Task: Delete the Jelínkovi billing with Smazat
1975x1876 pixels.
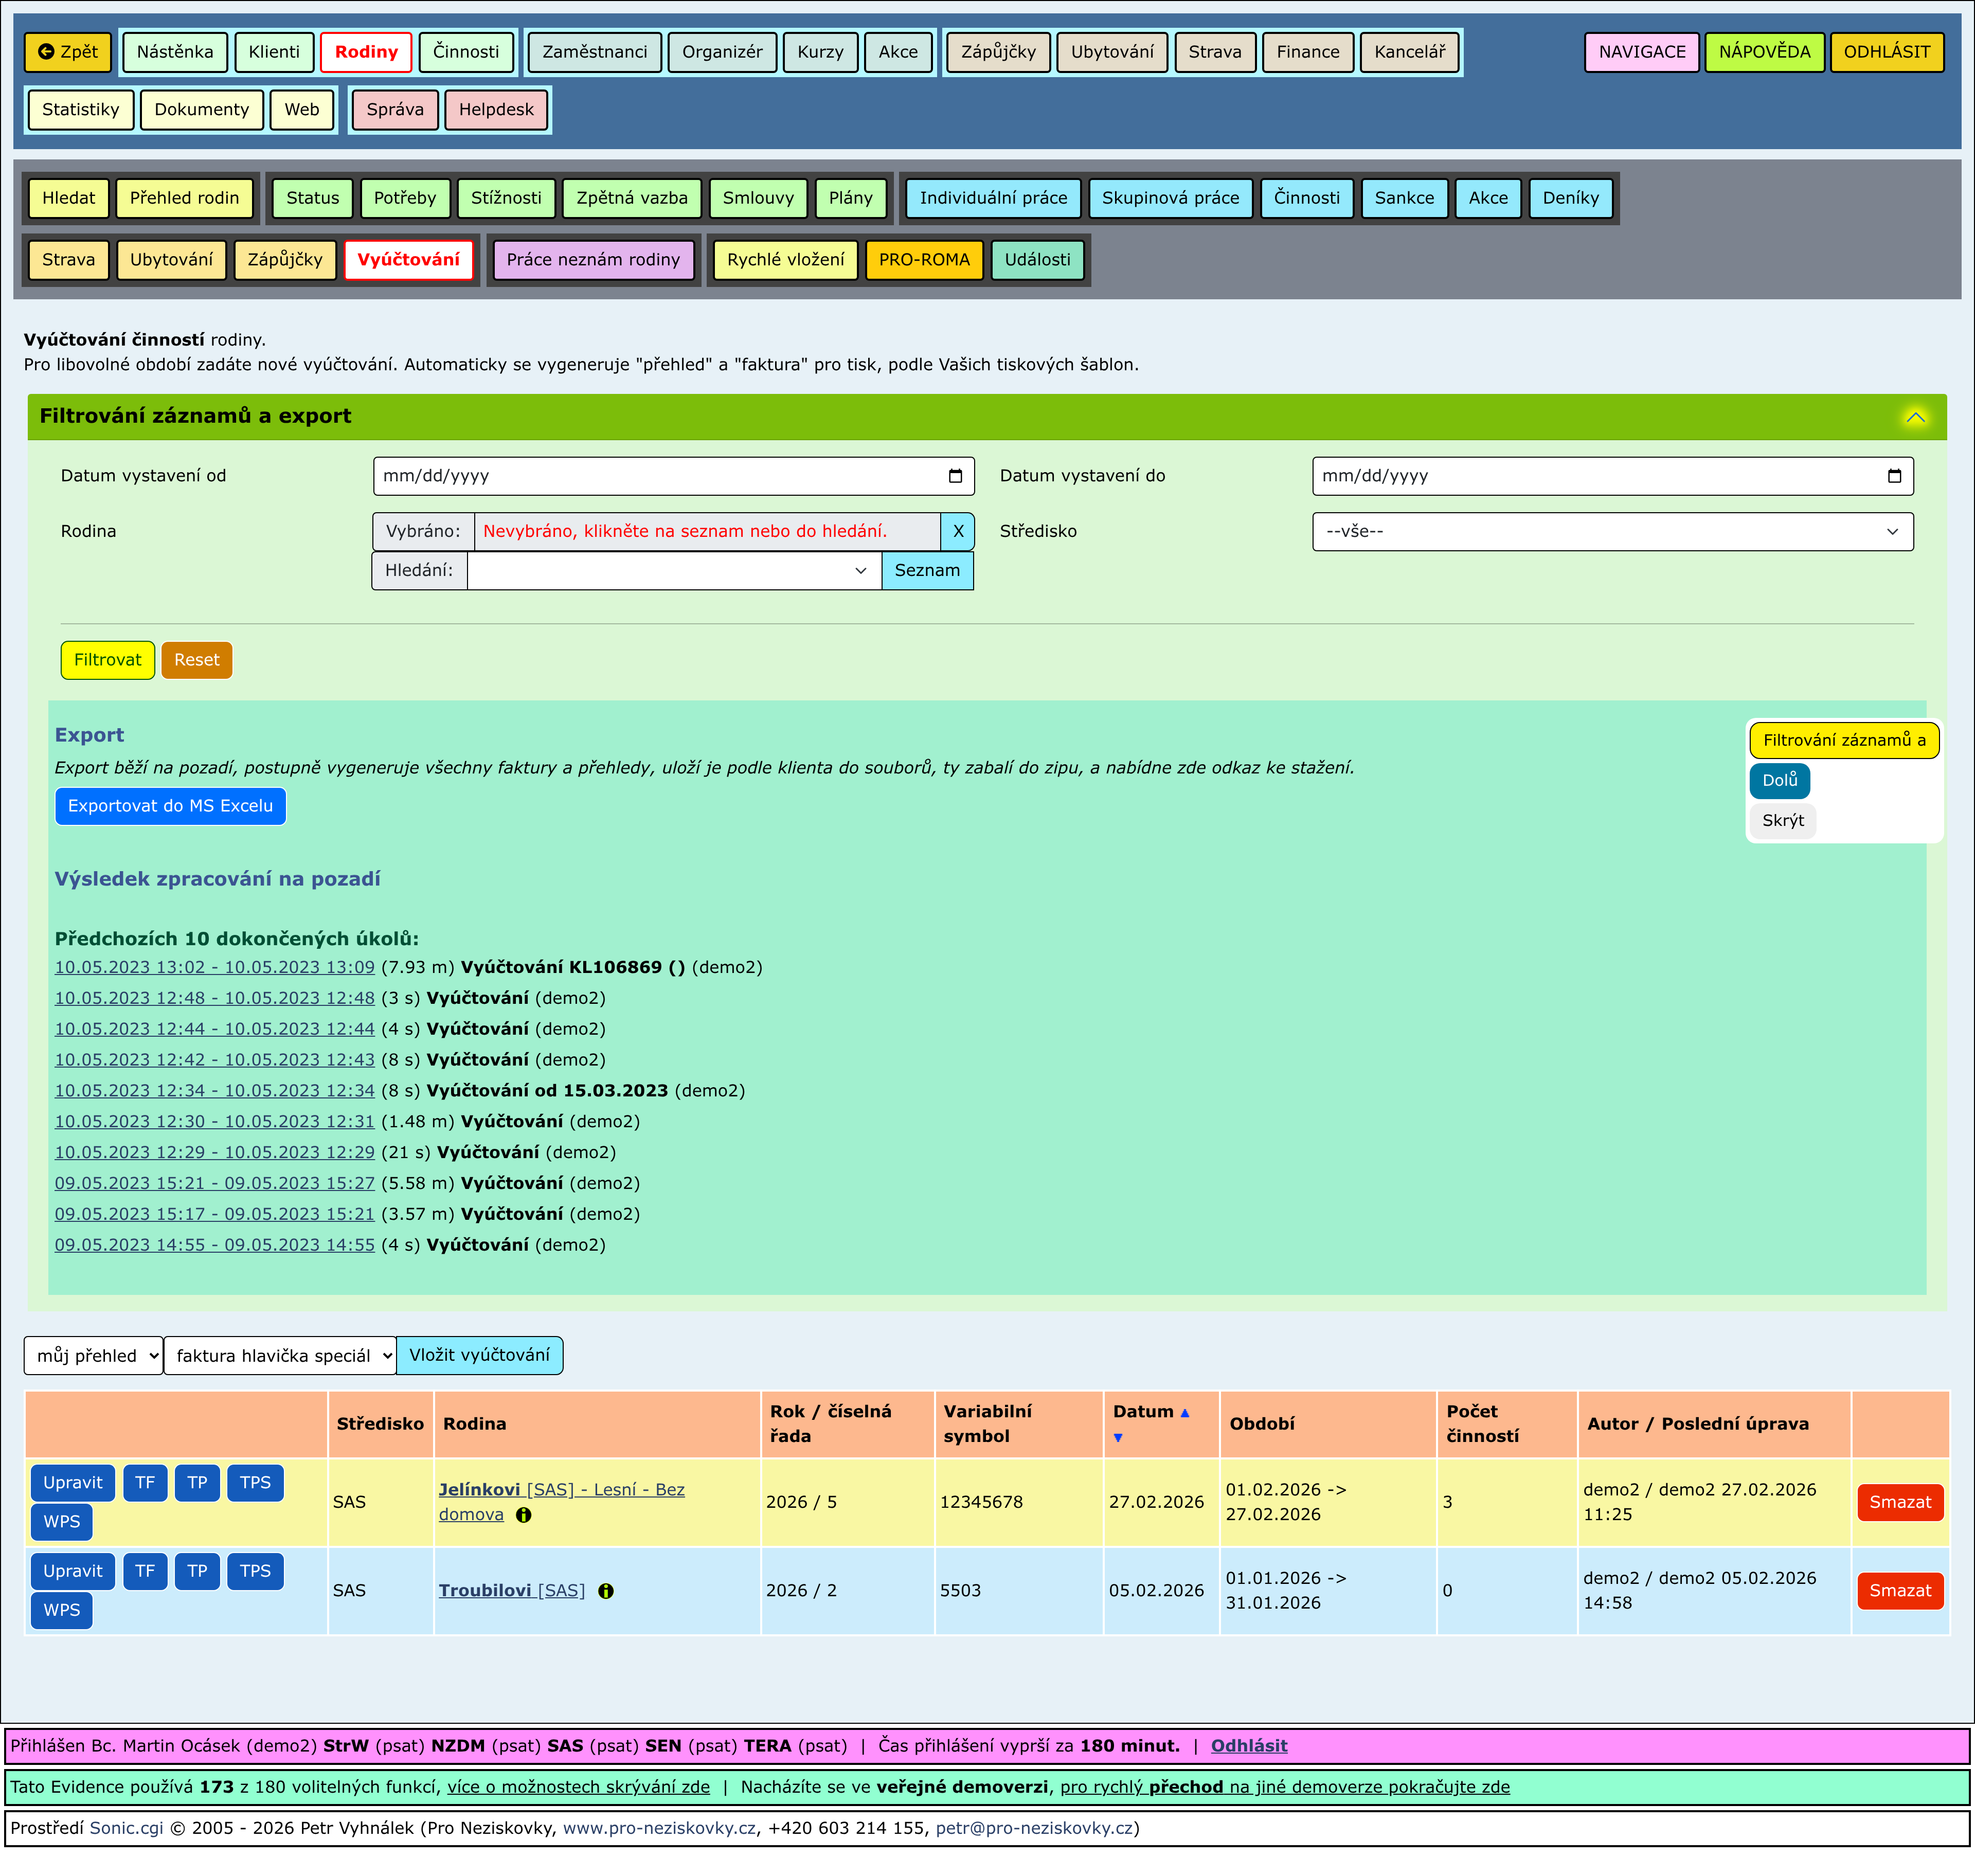Action: point(1899,1502)
